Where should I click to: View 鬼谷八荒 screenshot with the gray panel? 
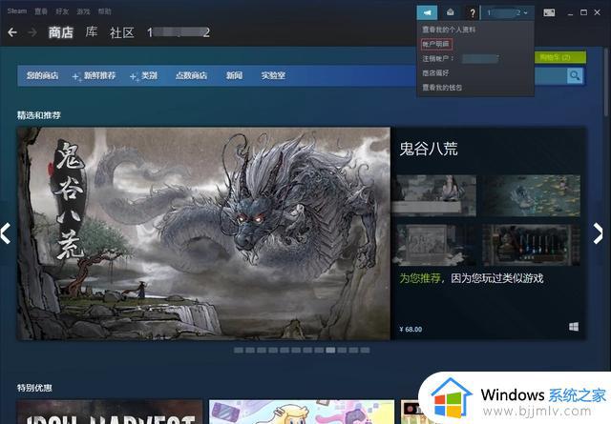[x=433, y=245]
